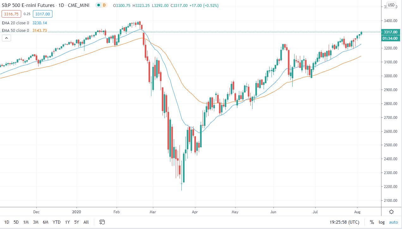
Task: Click the orange EMA 50 value 3143.73
Action: tap(40, 30)
